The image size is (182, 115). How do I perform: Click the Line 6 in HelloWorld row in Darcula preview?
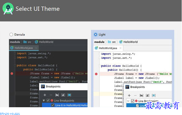coord(65,105)
